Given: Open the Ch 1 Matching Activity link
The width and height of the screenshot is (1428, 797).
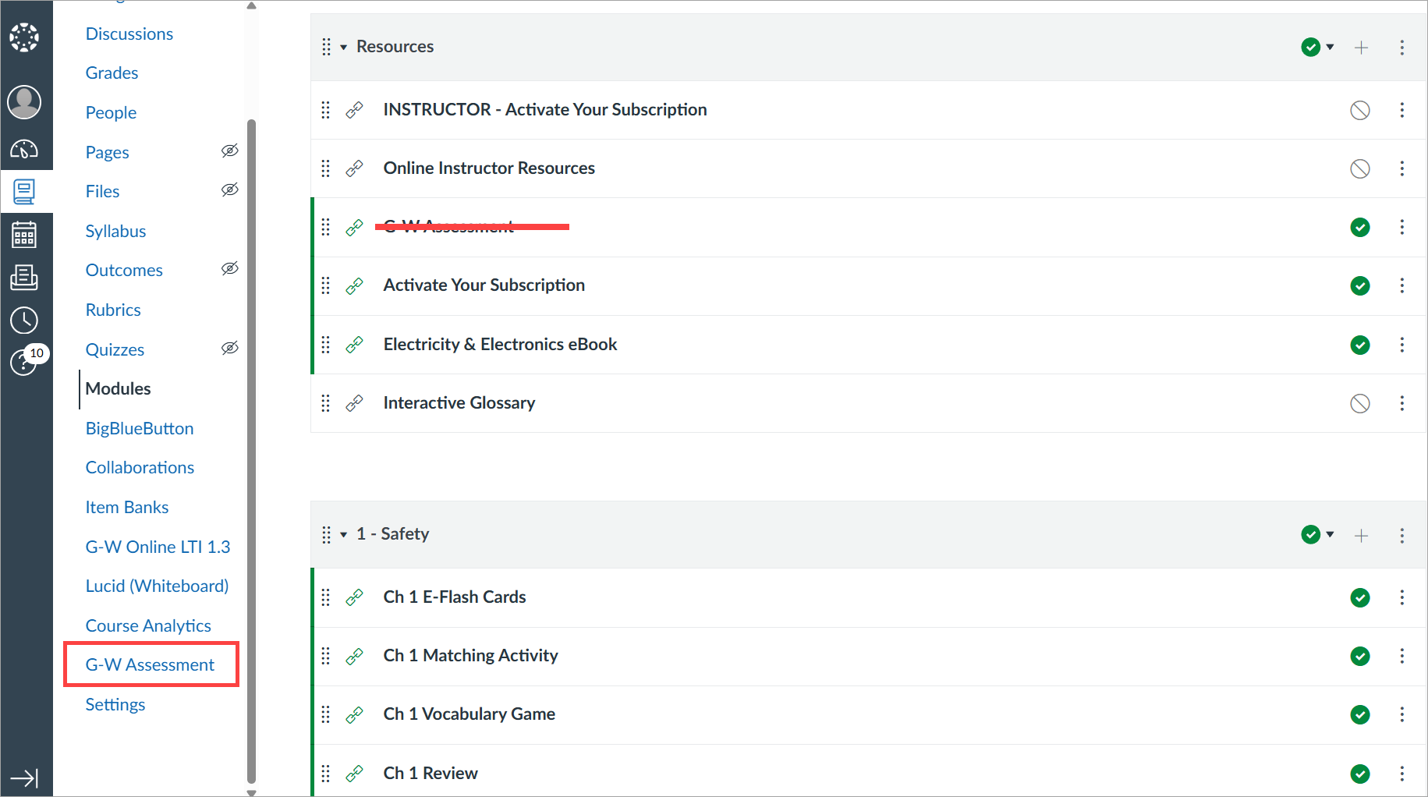Looking at the screenshot, I should [x=470, y=655].
